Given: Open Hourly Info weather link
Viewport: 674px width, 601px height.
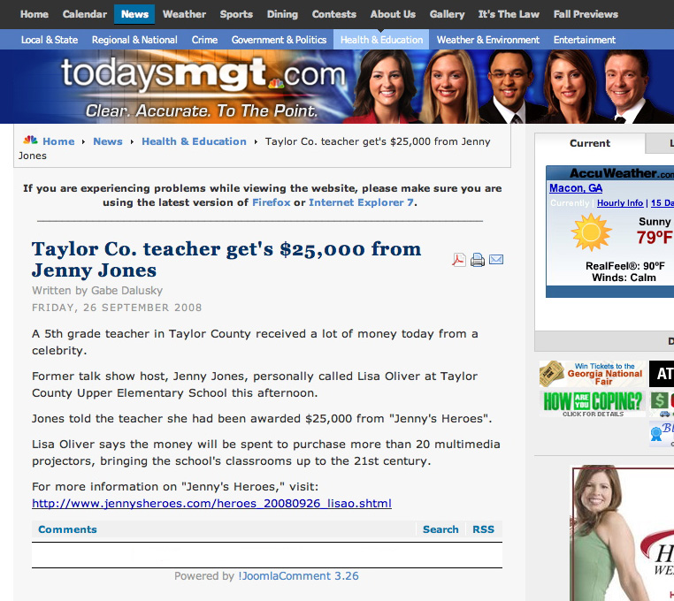Looking at the screenshot, I should 620,202.
